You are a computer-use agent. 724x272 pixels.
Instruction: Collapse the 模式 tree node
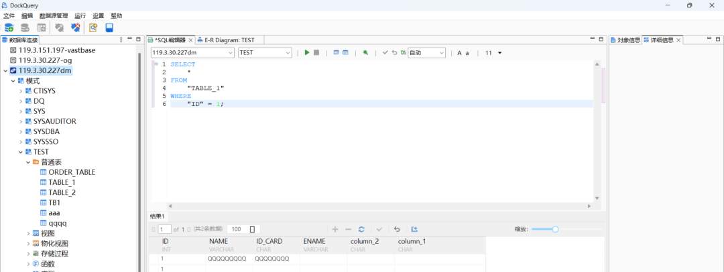pyautogui.click(x=13, y=81)
